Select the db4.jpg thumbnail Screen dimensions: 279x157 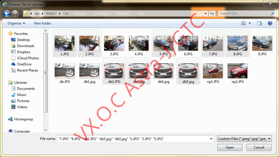(x=164, y=71)
